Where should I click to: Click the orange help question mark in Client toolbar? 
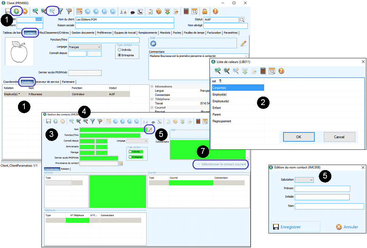point(215,11)
